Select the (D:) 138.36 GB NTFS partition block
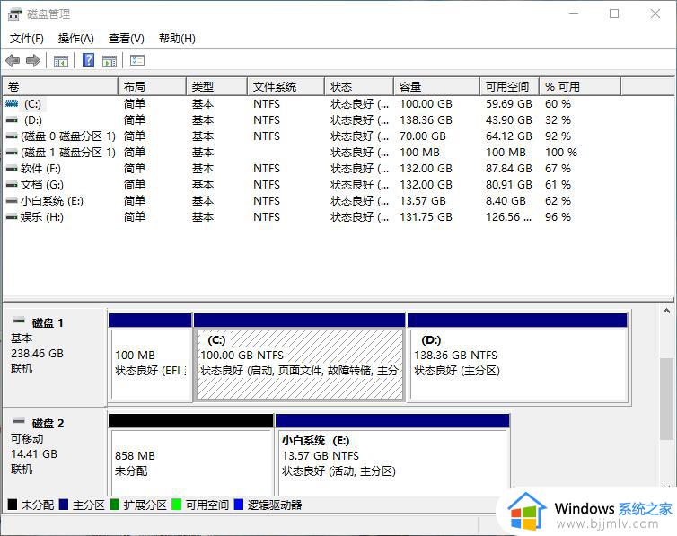The image size is (677, 536). [518, 357]
